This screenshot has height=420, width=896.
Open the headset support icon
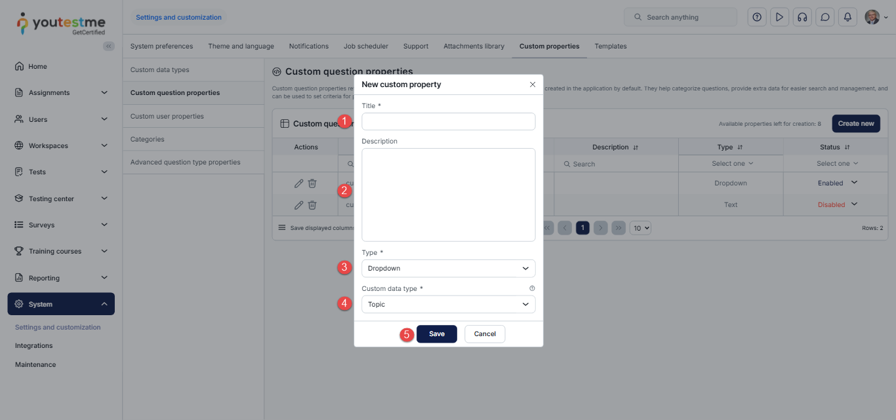[802, 17]
